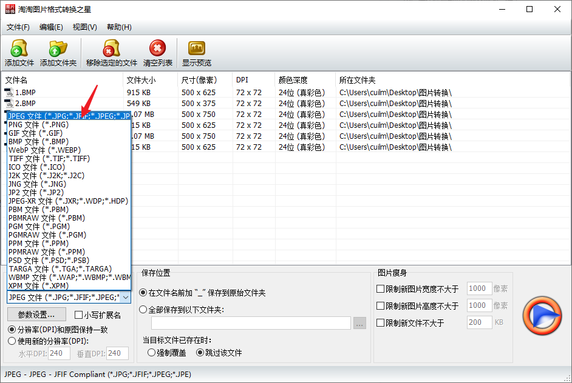Viewport: 572px width, 383px height.
Task: Click the Parameter Settings (参数设置...) button
Action: point(36,315)
